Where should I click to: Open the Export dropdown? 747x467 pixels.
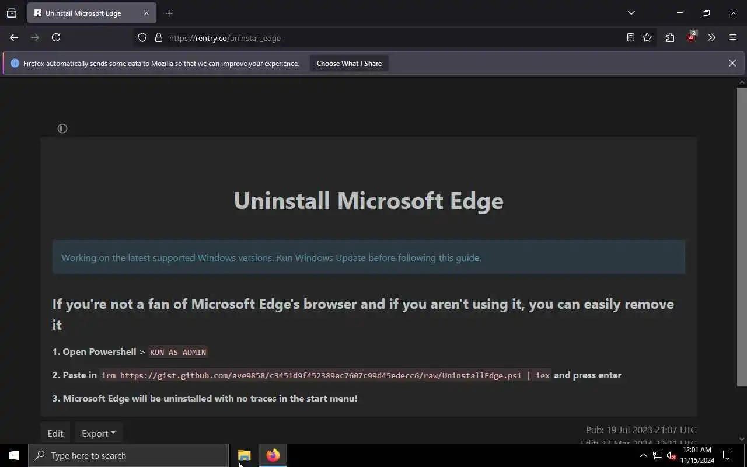tap(98, 433)
